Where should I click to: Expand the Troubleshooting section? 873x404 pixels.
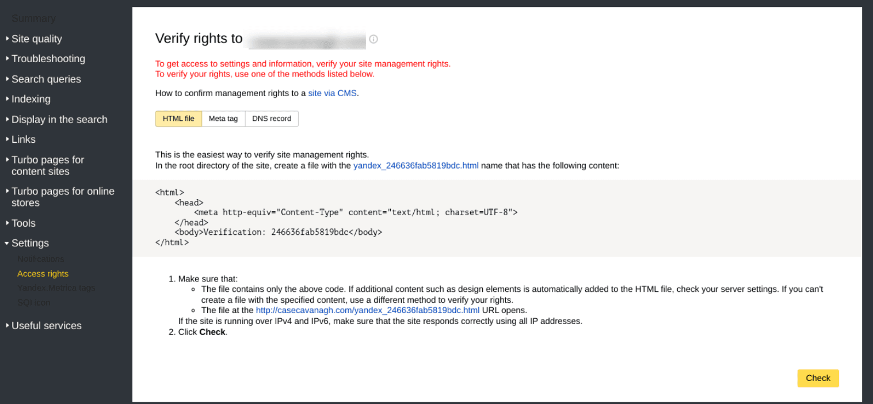pyautogui.click(x=48, y=59)
